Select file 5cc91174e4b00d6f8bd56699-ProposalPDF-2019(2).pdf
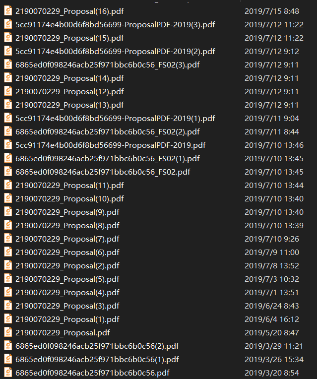 [115, 51]
